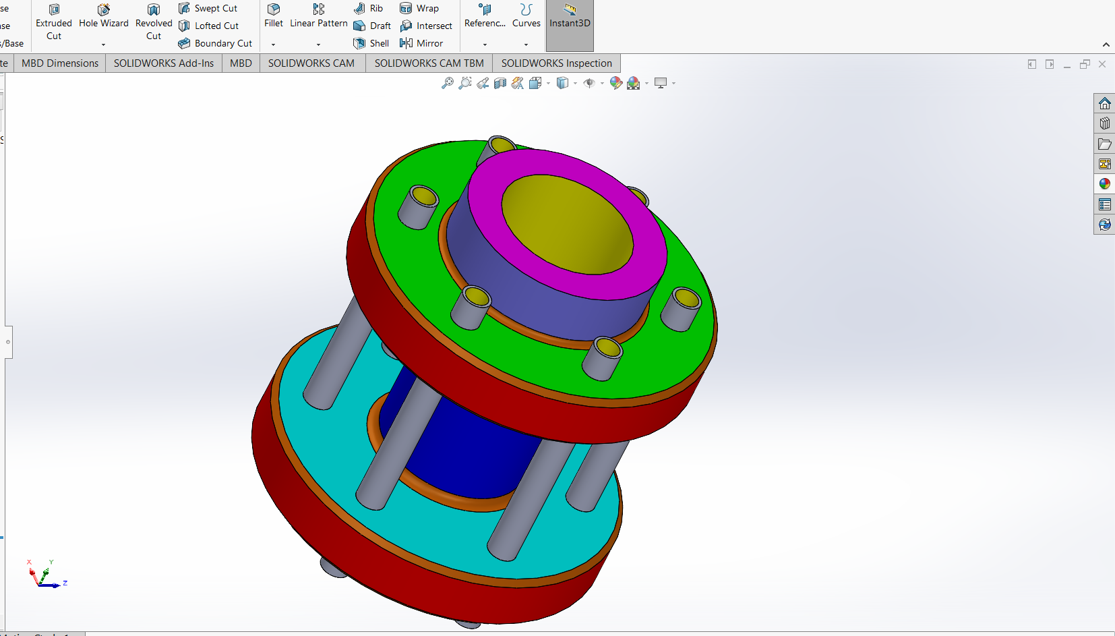The width and height of the screenshot is (1115, 636).
Task: Click the Hide/Show Items eye icon
Action: pos(589,83)
